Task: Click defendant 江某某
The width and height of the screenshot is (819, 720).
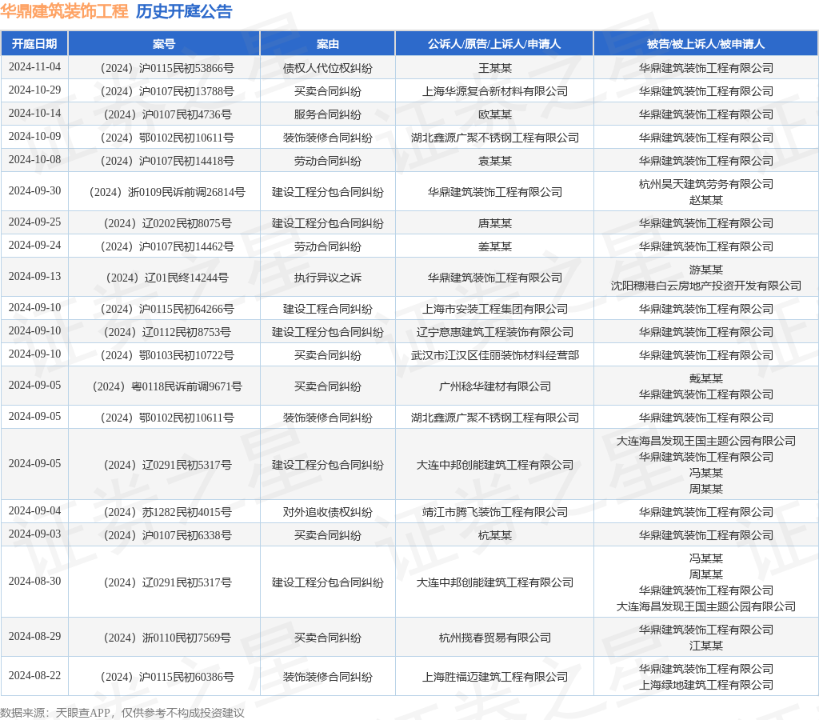Action: coord(705,646)
